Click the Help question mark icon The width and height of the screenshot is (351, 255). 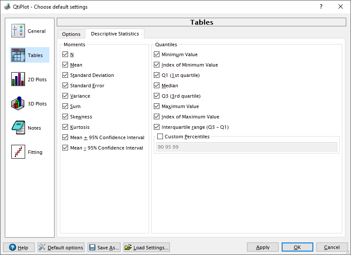(x=13, y=247)
